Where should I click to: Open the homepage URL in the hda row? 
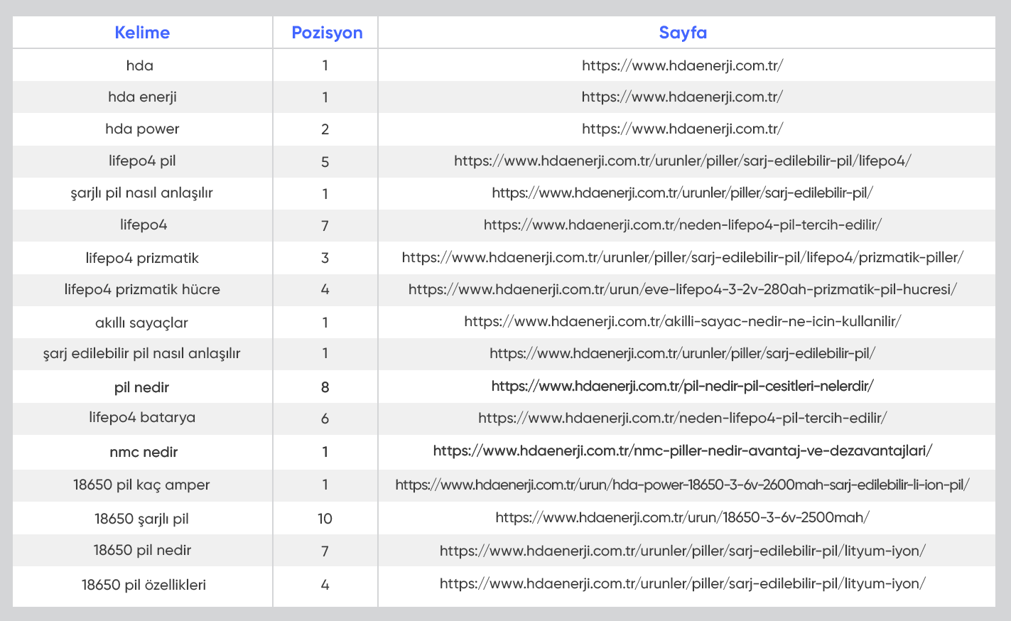click(x=682, y=65)
